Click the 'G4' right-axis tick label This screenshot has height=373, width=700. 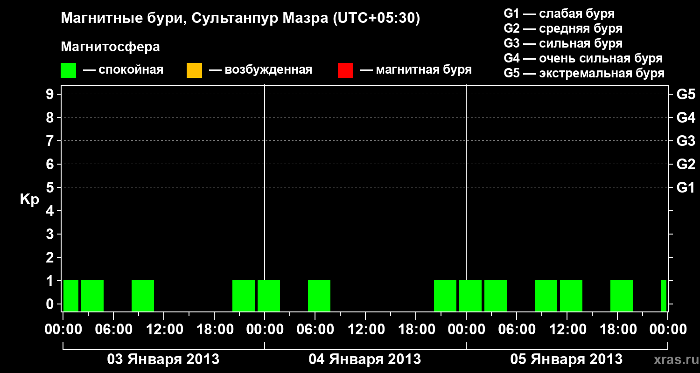tap(686, 117)
